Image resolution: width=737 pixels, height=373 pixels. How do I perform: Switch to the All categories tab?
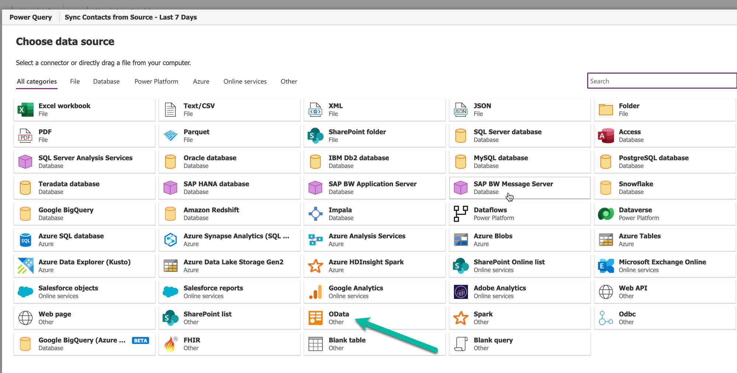(37, 81)
